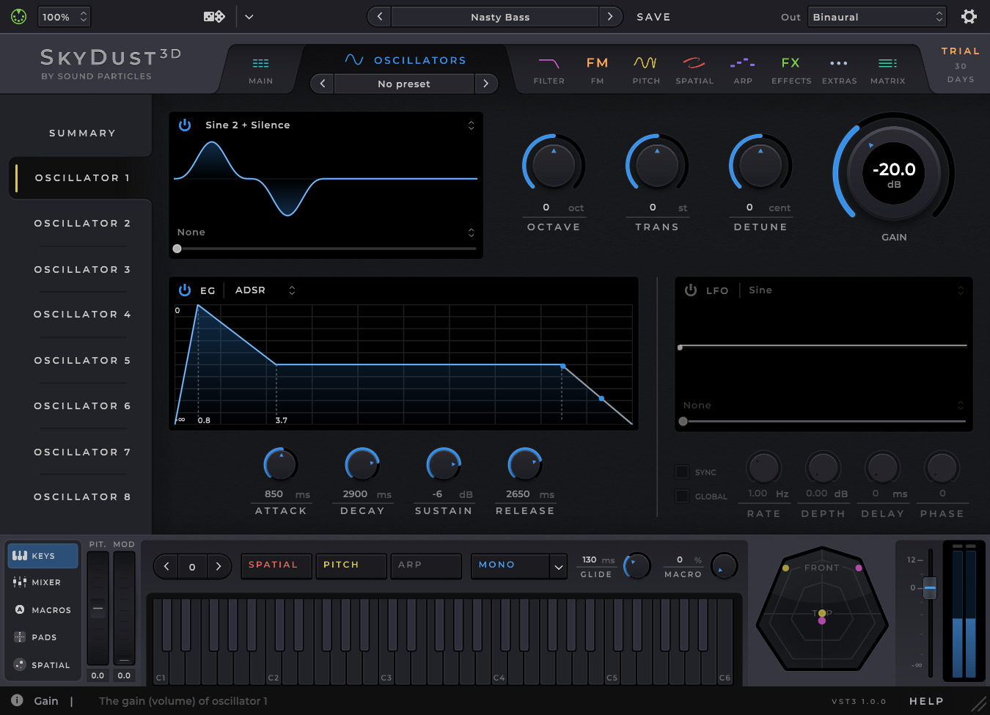This screenshot has width=990, height=715.
Task: Open the Binaural output dropdown
Action: pos(877,16)
